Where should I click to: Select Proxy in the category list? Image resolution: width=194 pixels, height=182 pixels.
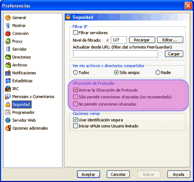pyautogui.click(x=17, y=41)
